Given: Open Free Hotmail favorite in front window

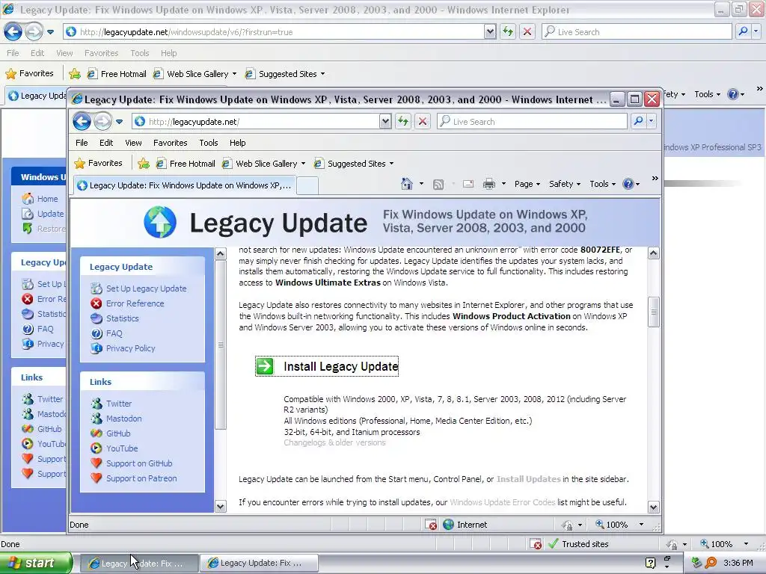Looking at the screenshot, I should coord(186,164).
